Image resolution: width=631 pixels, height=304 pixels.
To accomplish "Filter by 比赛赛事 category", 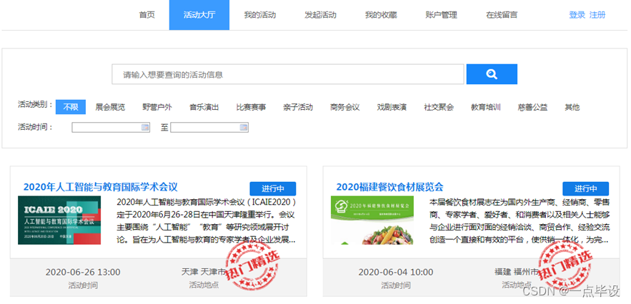I will (x=251, y=107).
